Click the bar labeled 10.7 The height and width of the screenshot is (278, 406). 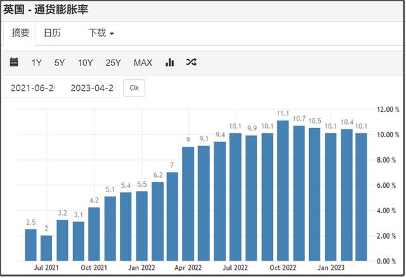(299, 193)
